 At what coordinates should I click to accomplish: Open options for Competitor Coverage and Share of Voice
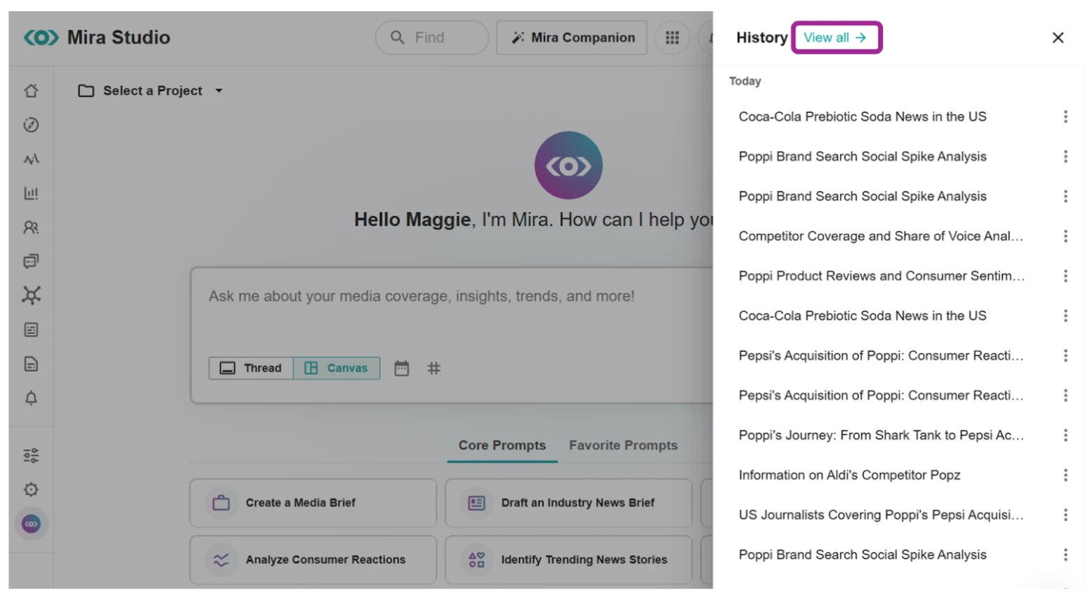click(x=1066, y=236)
